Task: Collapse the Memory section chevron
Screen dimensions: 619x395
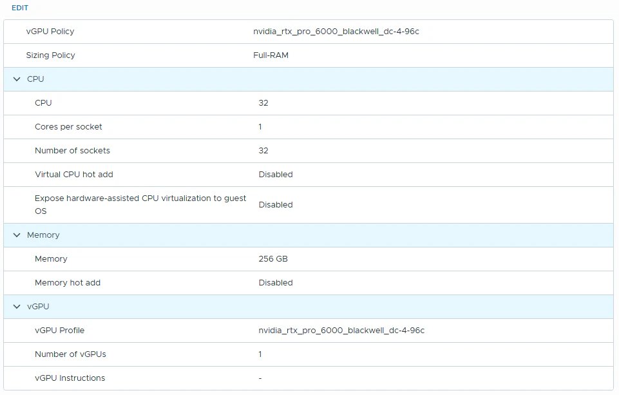Action: 17,235
